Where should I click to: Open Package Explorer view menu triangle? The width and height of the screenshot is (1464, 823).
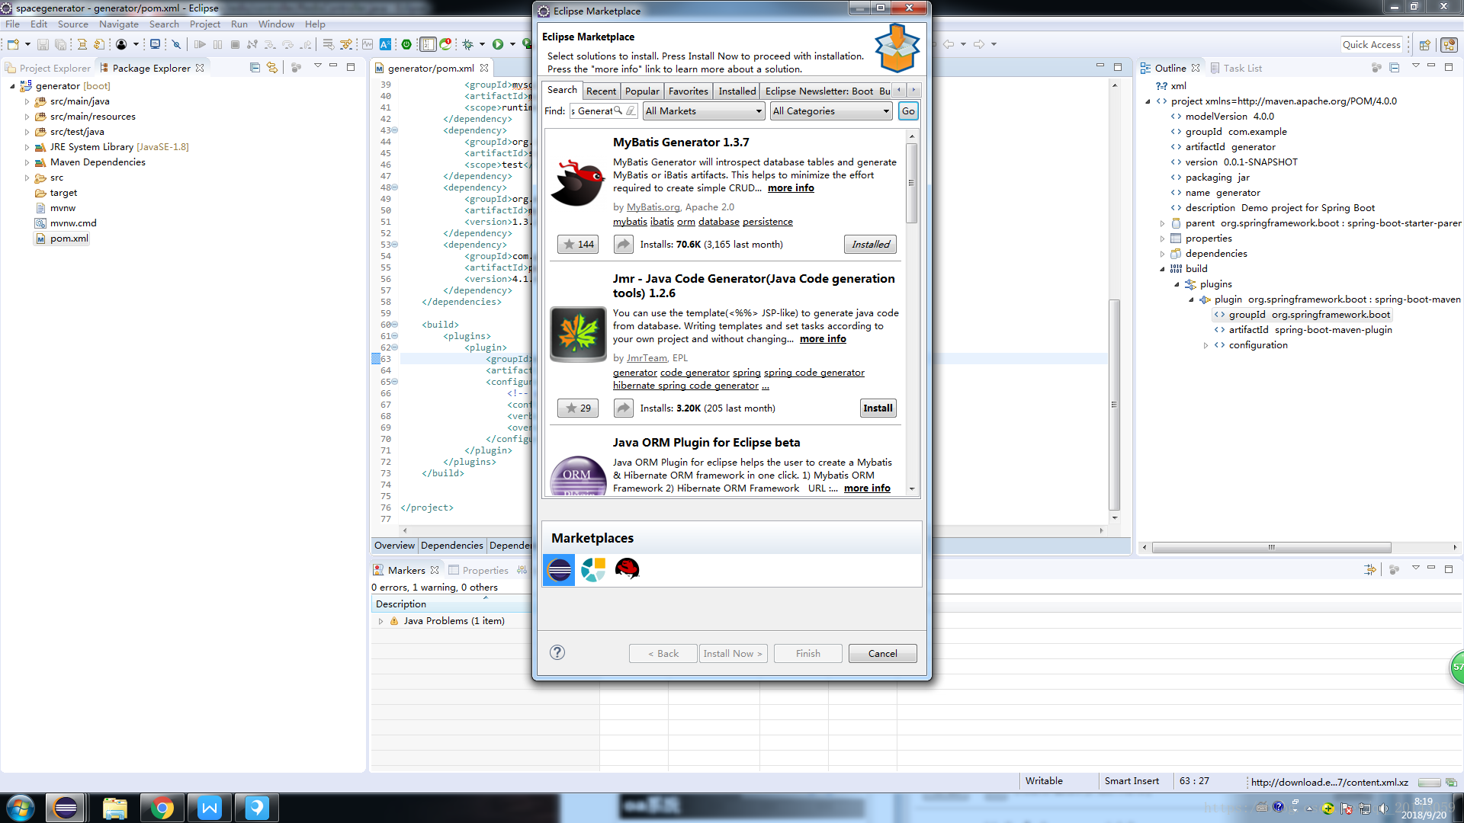(318, 66)
